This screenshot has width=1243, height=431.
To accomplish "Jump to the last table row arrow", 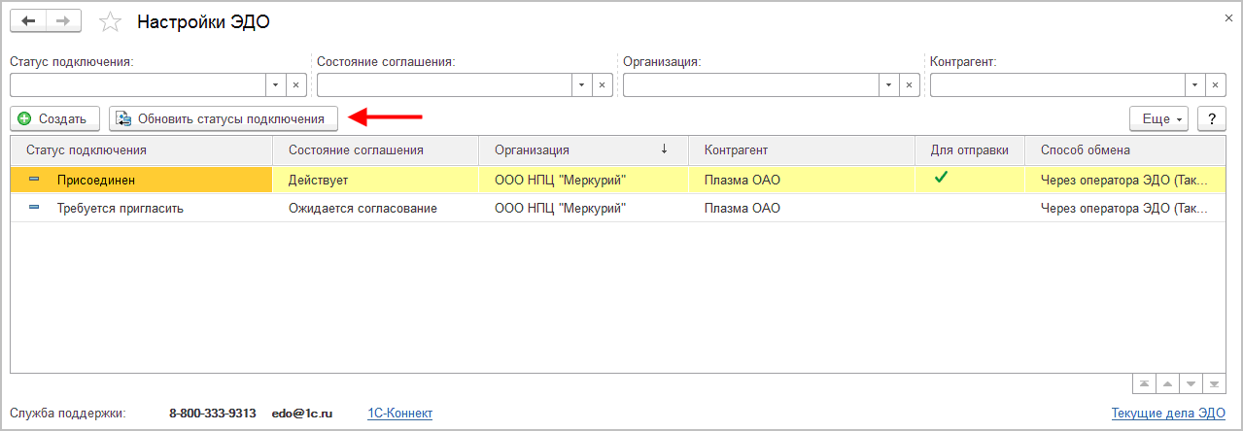I will tap(1214, 384).
